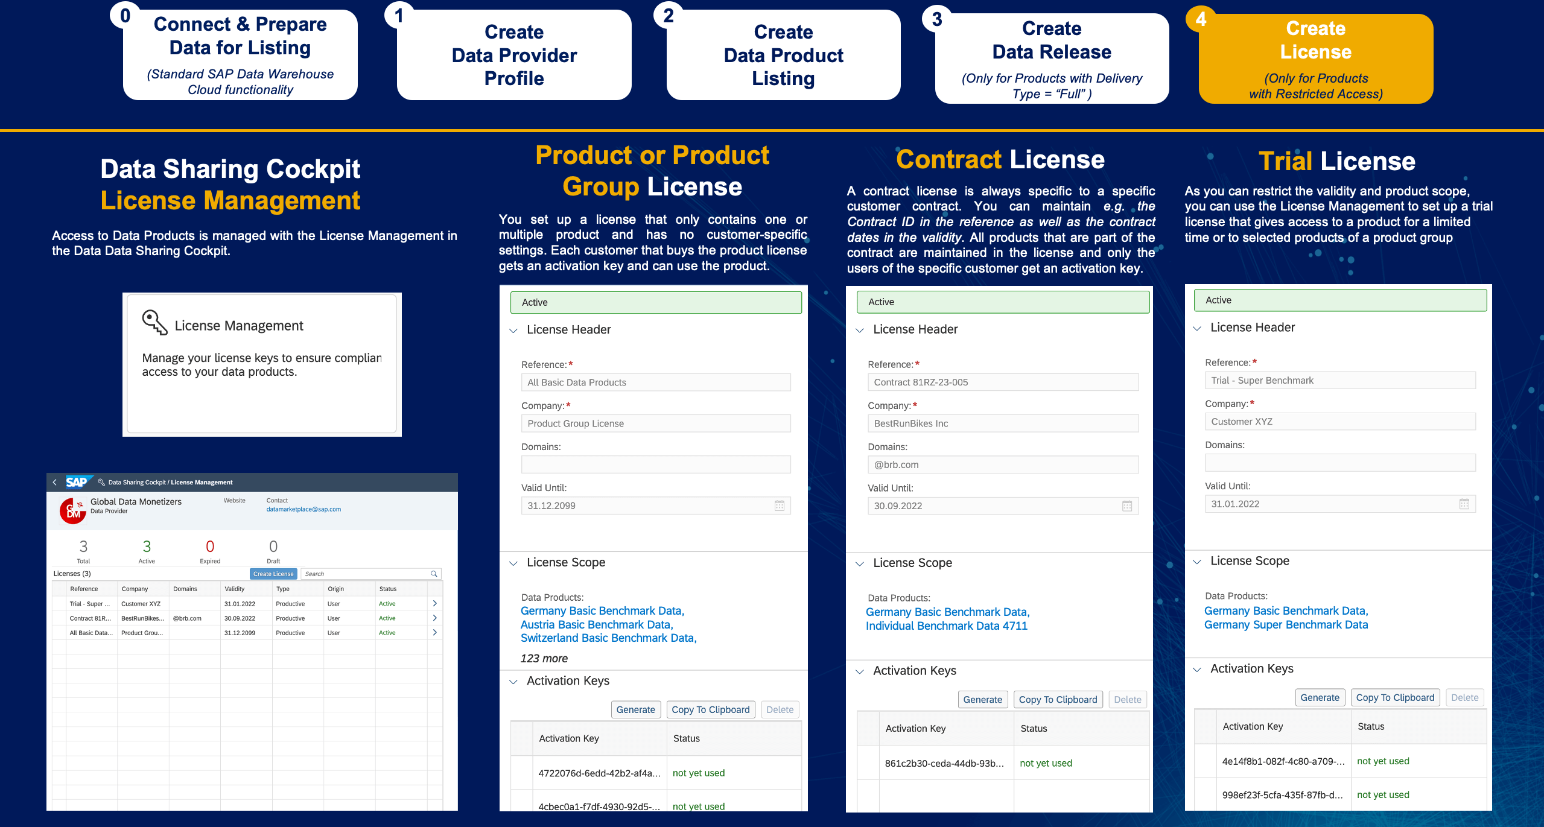Select the Create Data Provider Profile step

[x=514, y=55]
